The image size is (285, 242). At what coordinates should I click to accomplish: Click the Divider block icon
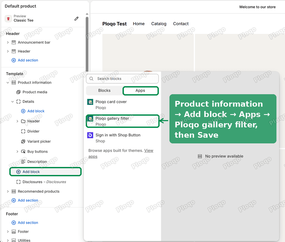[x=23, y=131]
